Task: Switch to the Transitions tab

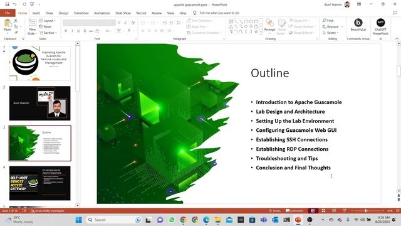Action: click(x=81, y=13)
